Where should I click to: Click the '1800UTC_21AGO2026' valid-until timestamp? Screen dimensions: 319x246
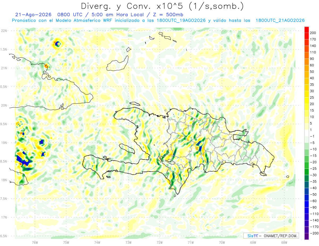pyautogui.click(x=280, y=20)
